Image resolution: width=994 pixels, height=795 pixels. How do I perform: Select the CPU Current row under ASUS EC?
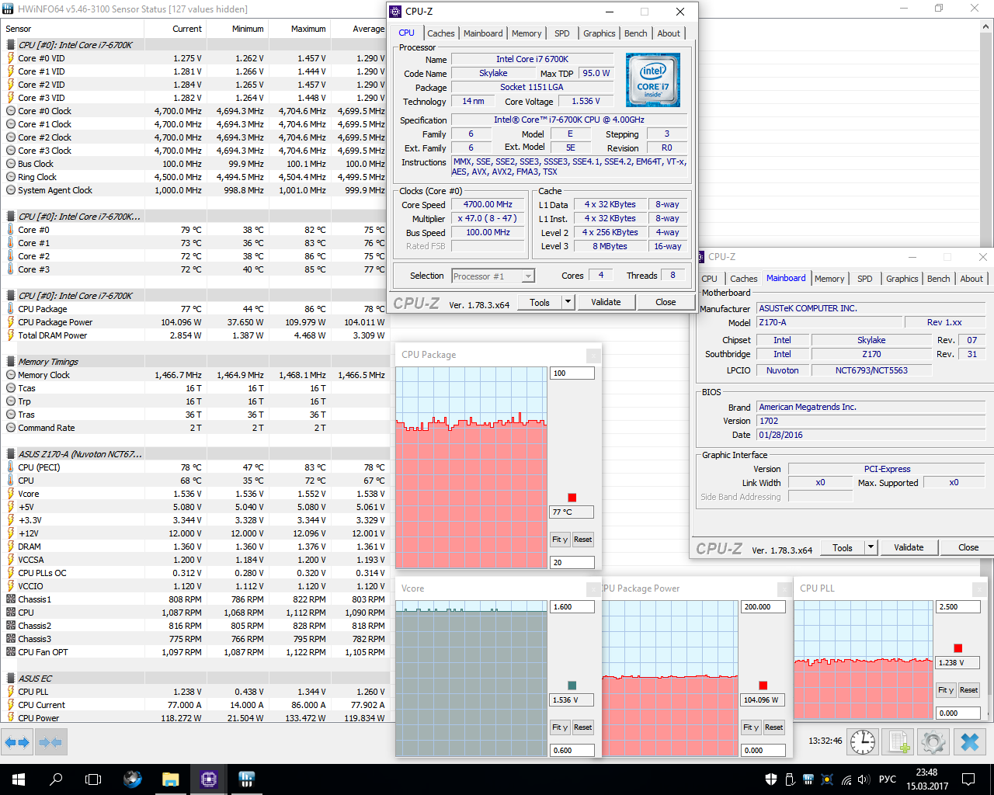tap(194, 705)
